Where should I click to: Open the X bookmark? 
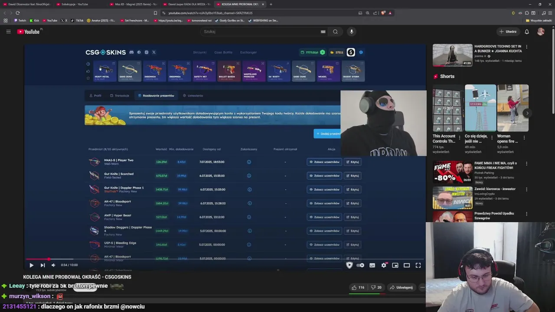(64, 20)
